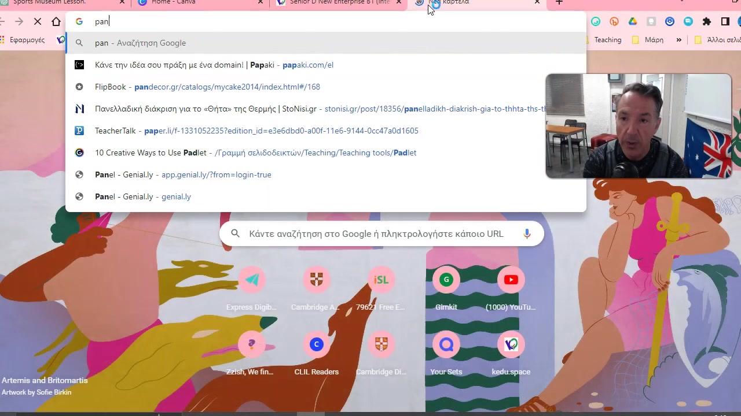Open the CLIL Readers shortcut
Viewport: 741px width, 416px height.
(x=317, y=353)
